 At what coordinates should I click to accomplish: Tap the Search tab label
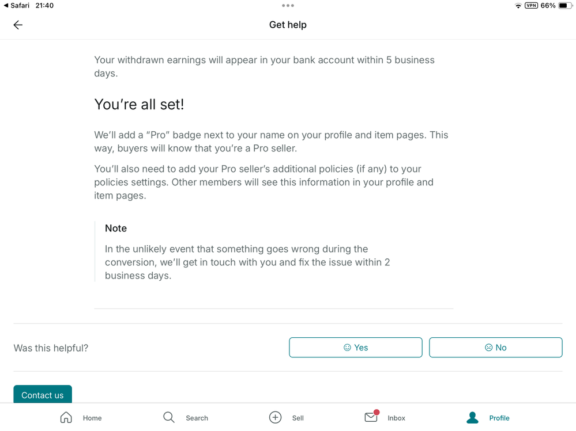(197, 418)
